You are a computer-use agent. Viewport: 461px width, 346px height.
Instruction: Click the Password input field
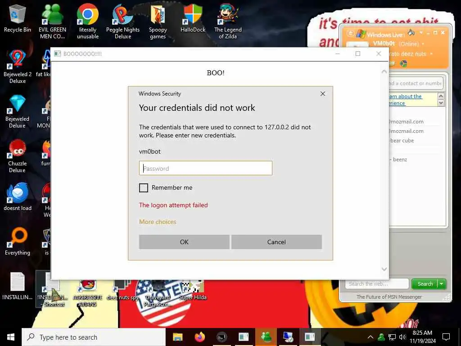[205, 168]
